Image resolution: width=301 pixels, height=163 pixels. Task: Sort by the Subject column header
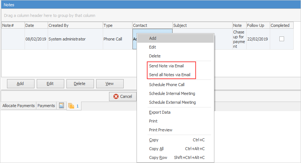203,25
